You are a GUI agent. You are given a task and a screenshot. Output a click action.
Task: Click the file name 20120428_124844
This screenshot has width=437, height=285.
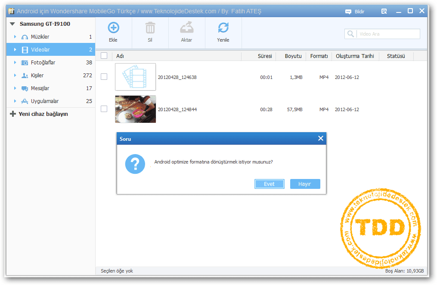pyautogui.click(x=177, y=109)
